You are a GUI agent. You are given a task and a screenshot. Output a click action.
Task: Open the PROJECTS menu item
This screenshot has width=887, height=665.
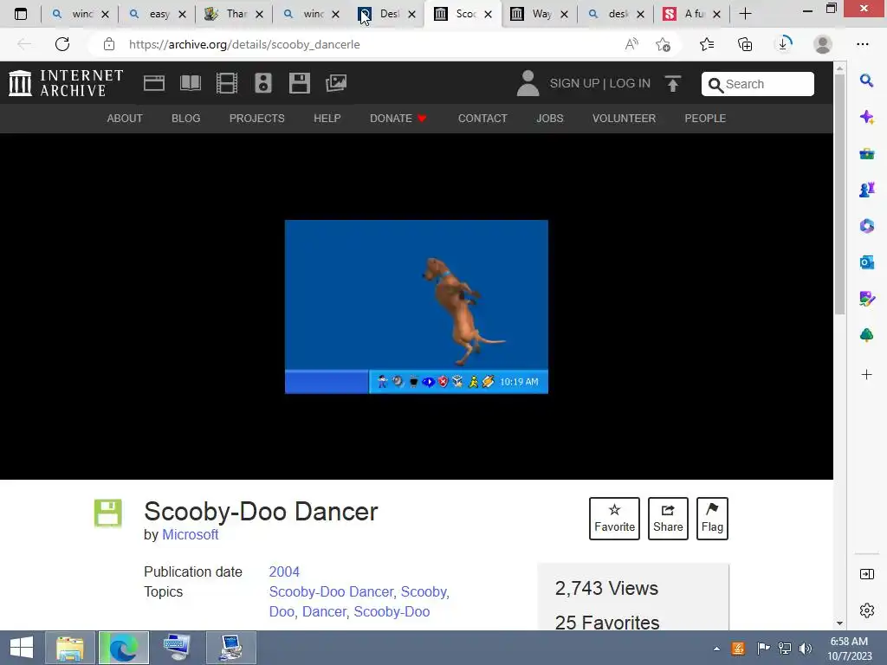(256, 118)
